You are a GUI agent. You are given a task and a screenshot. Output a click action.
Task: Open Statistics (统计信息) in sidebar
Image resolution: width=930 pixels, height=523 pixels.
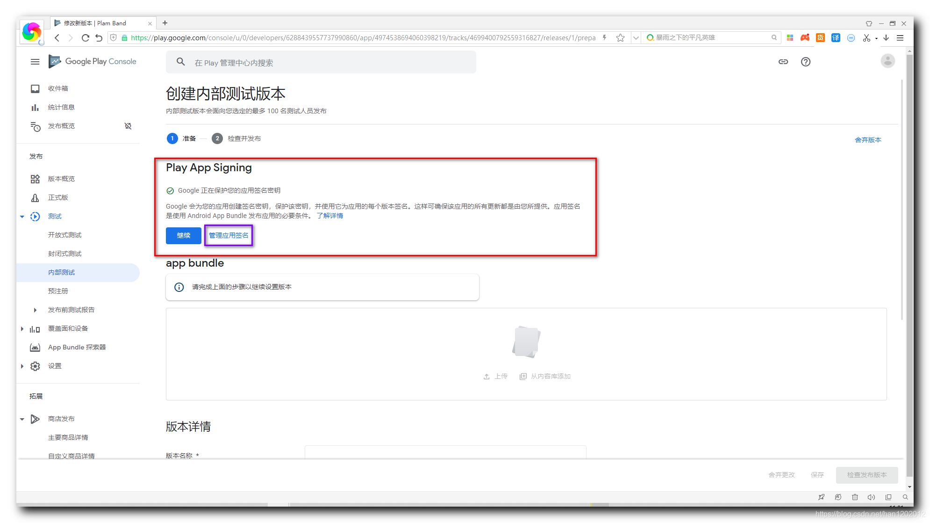click(x=61, y=107)
